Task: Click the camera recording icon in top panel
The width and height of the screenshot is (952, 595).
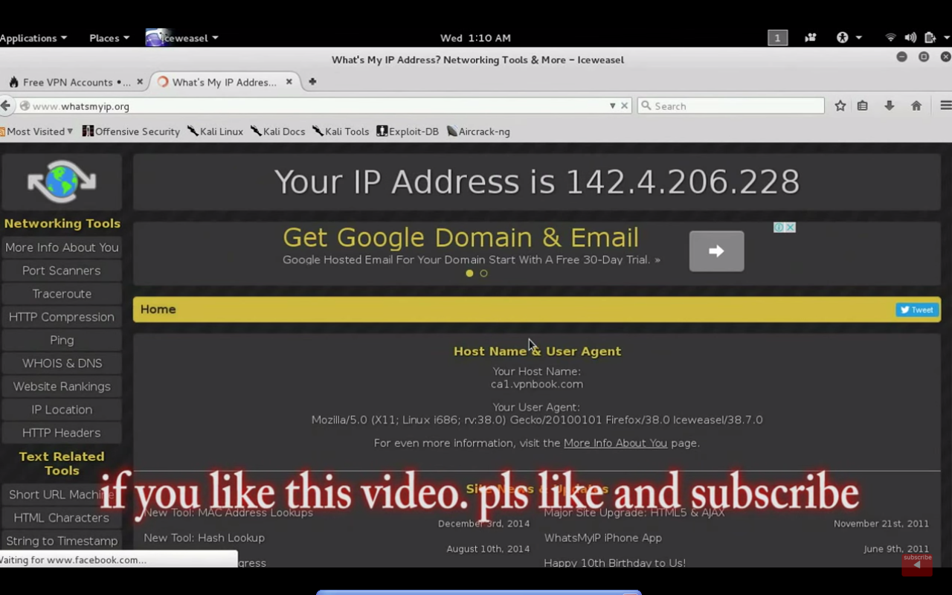Action: [x=810, y=38]
